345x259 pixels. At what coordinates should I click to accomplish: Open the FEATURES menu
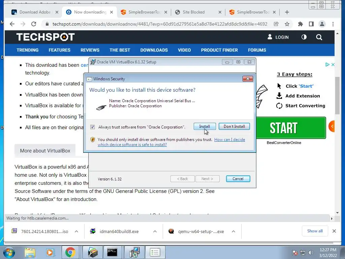coord(60,50)
